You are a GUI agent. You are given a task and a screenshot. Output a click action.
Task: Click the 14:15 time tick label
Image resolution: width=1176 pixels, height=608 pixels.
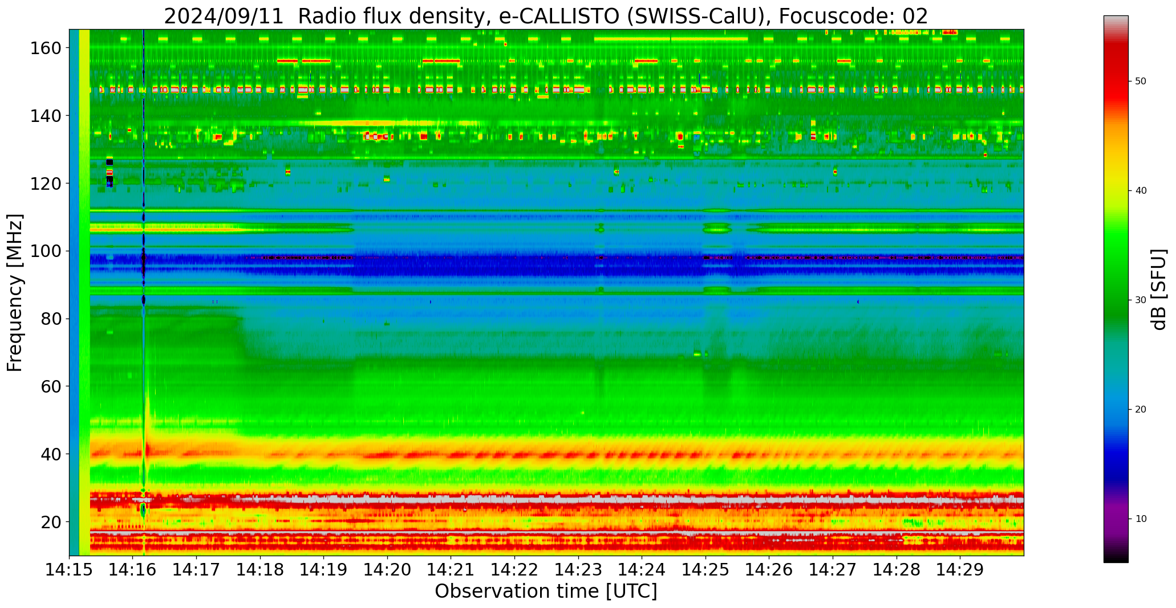(x=69, y=569)
